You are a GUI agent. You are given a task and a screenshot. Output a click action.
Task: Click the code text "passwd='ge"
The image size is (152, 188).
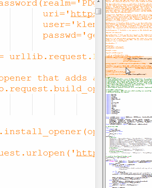[69, 36]
